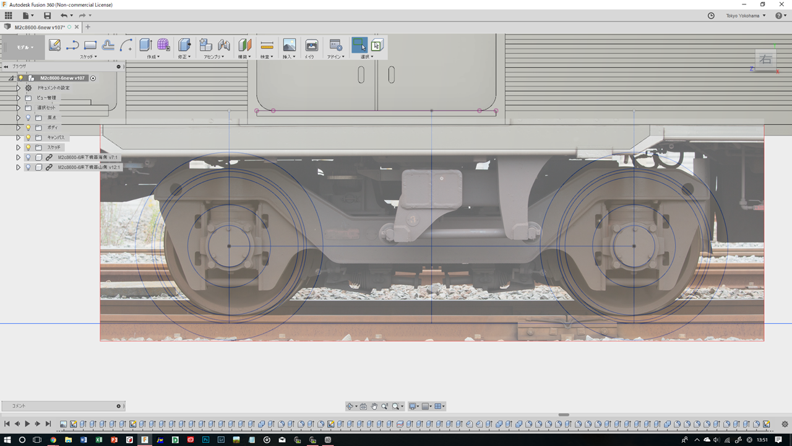
Task: Jump to end of the design timeline
Action: [49, 424]
